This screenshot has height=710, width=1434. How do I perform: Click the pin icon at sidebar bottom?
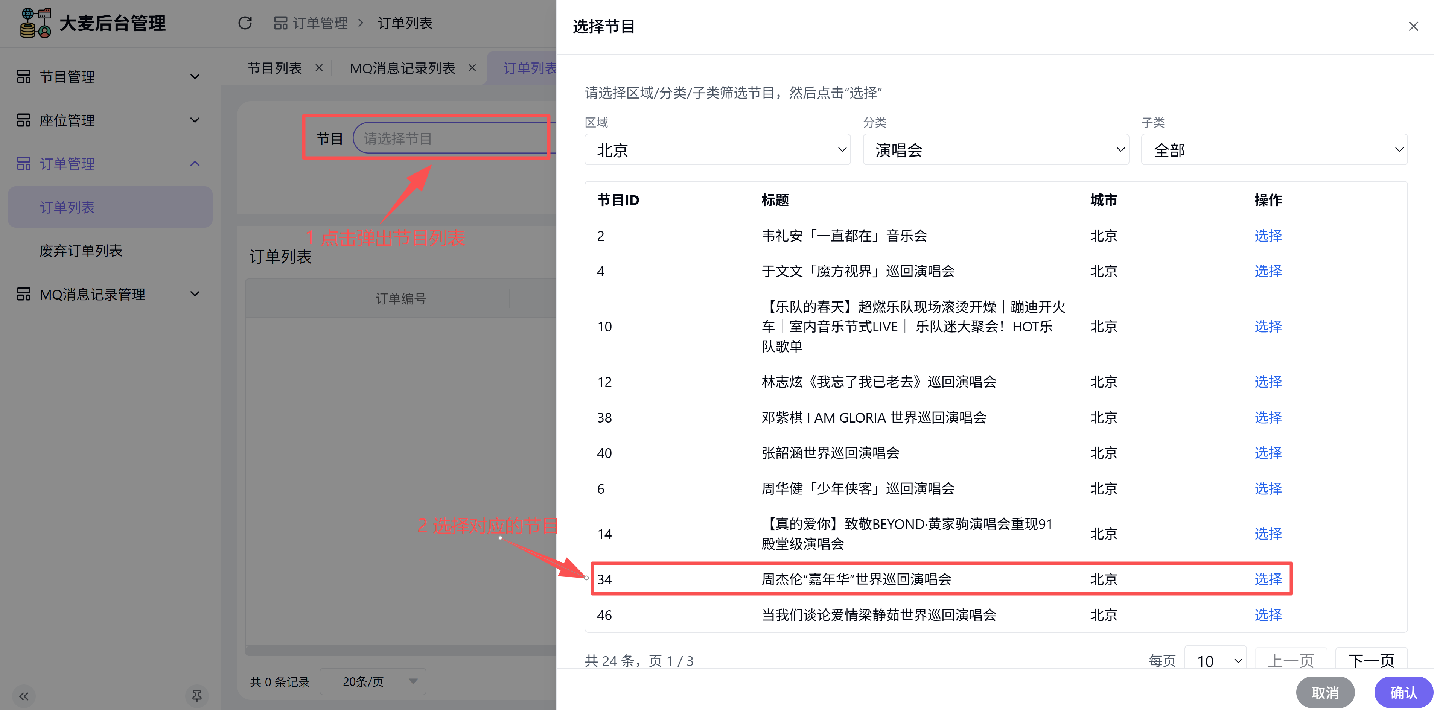(x=196, y=696)
